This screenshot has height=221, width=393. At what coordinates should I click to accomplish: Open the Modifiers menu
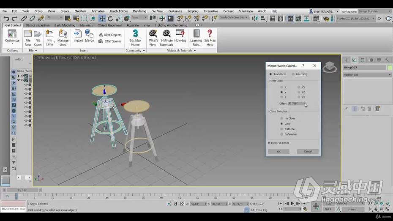point(80,11)
